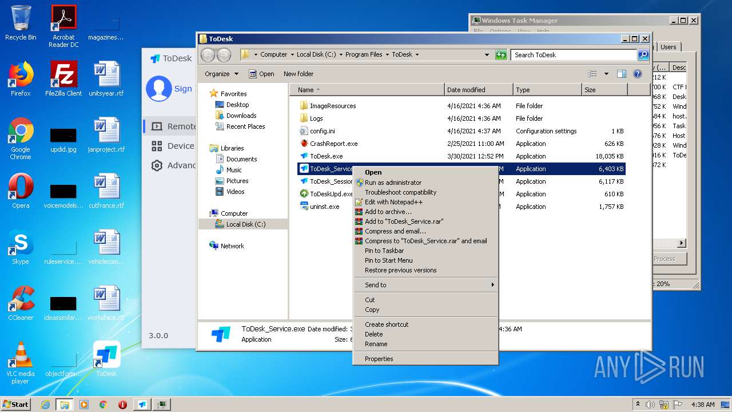Open Downloads in the navigation pane
Viewport: 732px width, 412px height.
pos(241,116)
